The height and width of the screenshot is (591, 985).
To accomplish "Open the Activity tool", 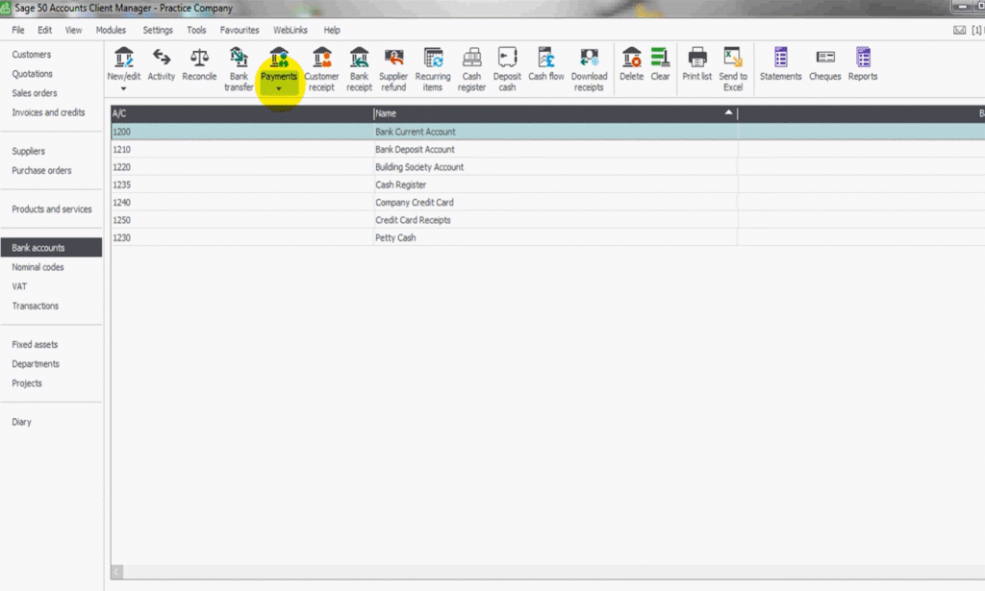I will (161, 64).
